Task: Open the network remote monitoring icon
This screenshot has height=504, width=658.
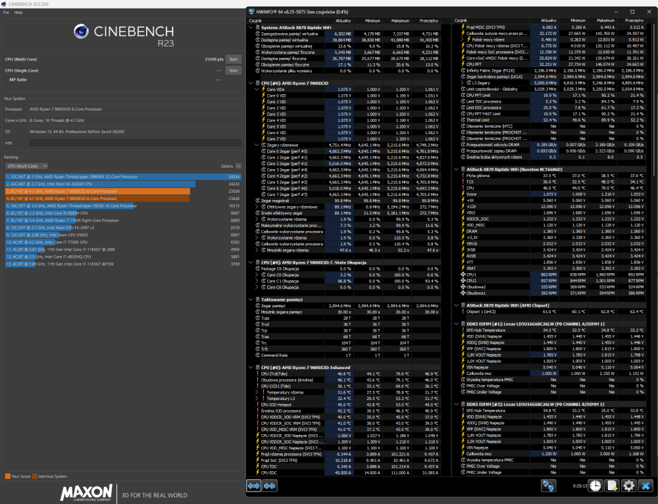Action: click(x=549, y=486)
